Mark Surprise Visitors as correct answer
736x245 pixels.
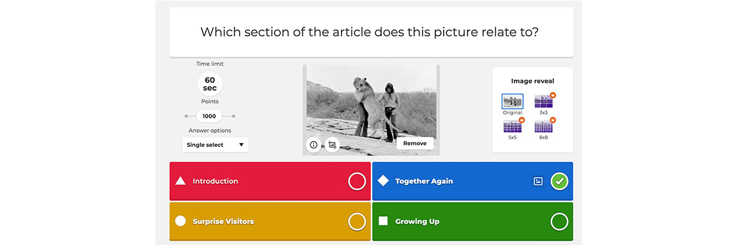(357, 222)
